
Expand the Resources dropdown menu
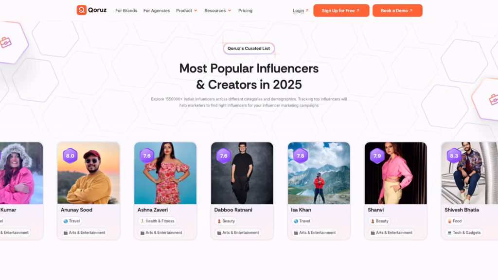(218, 11)
